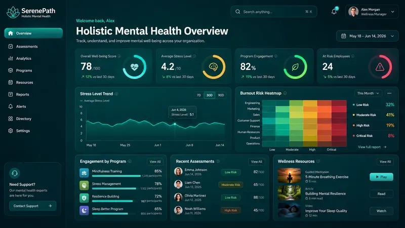Click the calendar icon in date range

pyautogui.click(x=344, y=36)
